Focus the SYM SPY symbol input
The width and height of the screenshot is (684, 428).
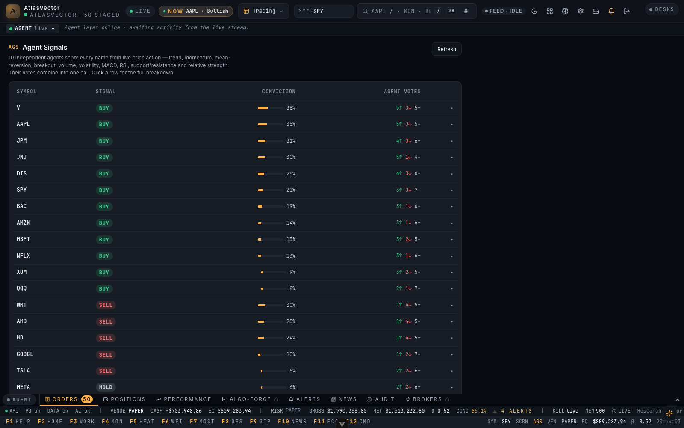(324, 11)
